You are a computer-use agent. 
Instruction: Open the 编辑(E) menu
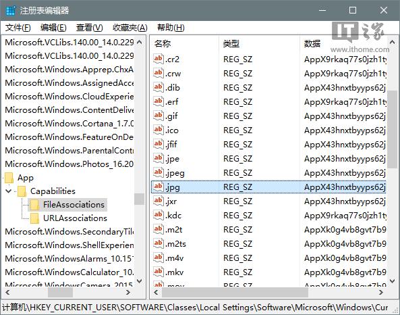point(53,28)
